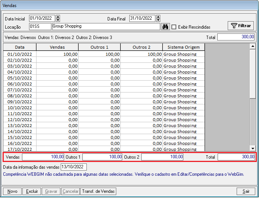259x198 pixels.
Task: Click the Data Final date field
Action: click(142, 18)
